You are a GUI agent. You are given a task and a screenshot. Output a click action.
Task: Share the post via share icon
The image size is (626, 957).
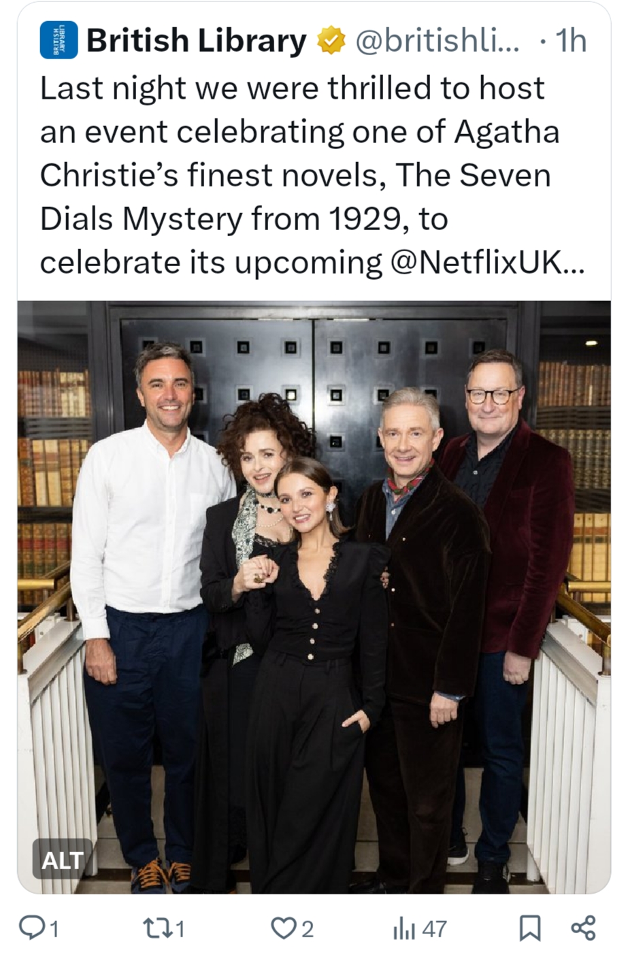pyautogui.click(x=583, y=928)
